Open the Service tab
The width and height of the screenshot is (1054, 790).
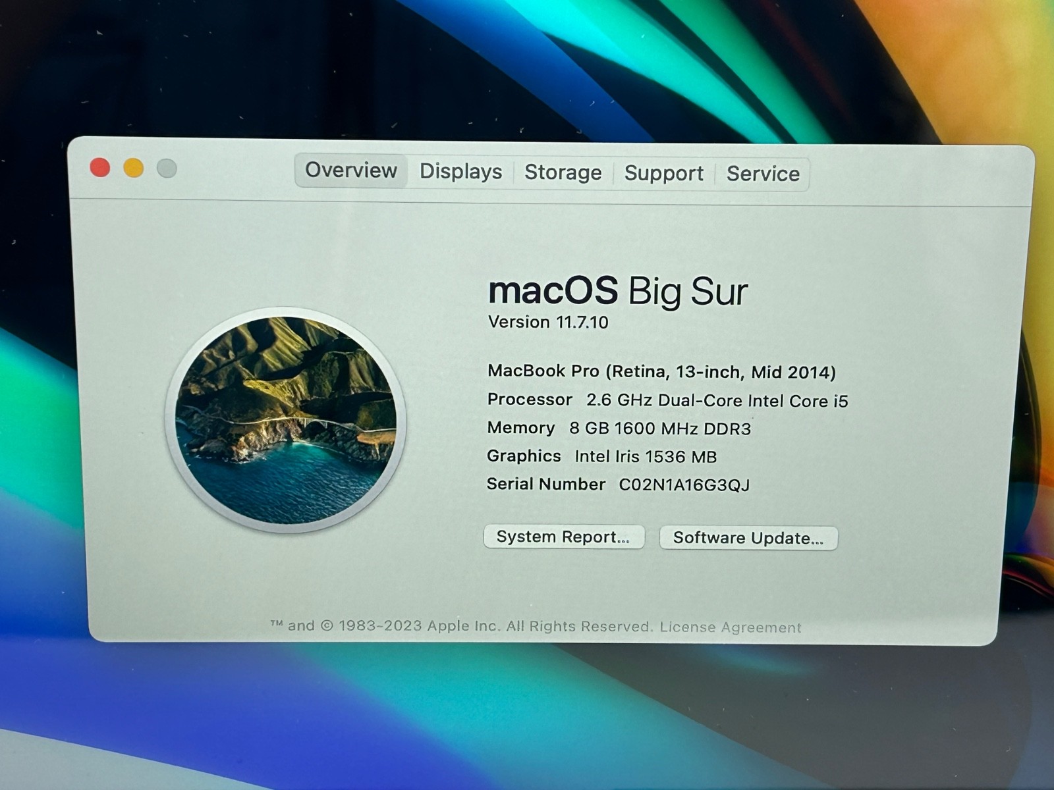coord(763,174)
